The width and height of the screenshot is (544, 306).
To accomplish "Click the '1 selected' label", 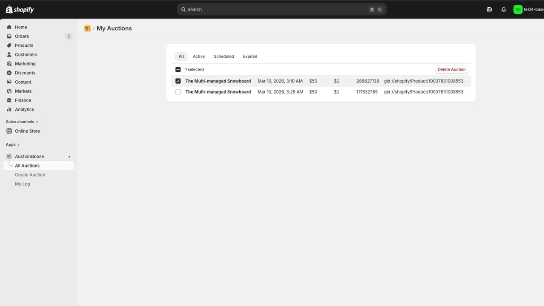I will (194, 69).
